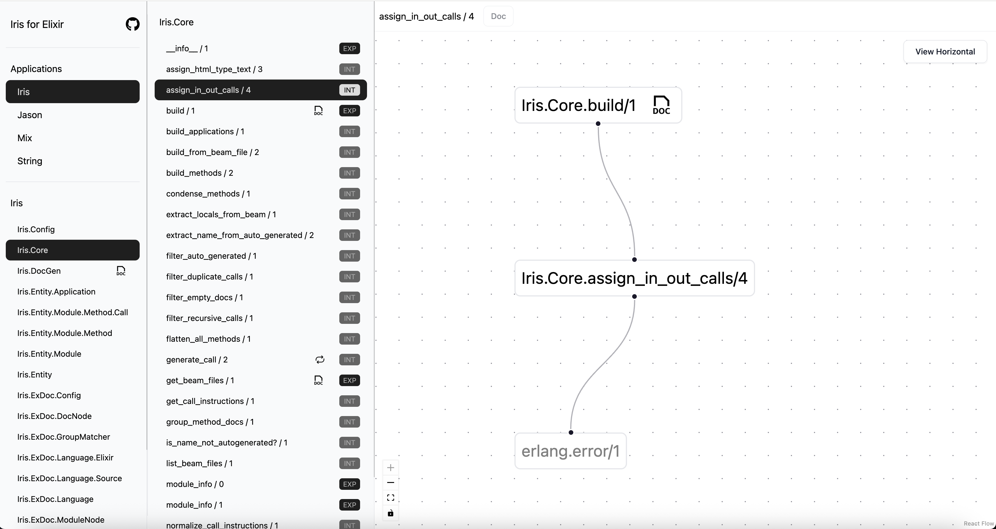
Task: Click DOC icon in Iris.Core.build/1 node
Action: coord(661,105)
